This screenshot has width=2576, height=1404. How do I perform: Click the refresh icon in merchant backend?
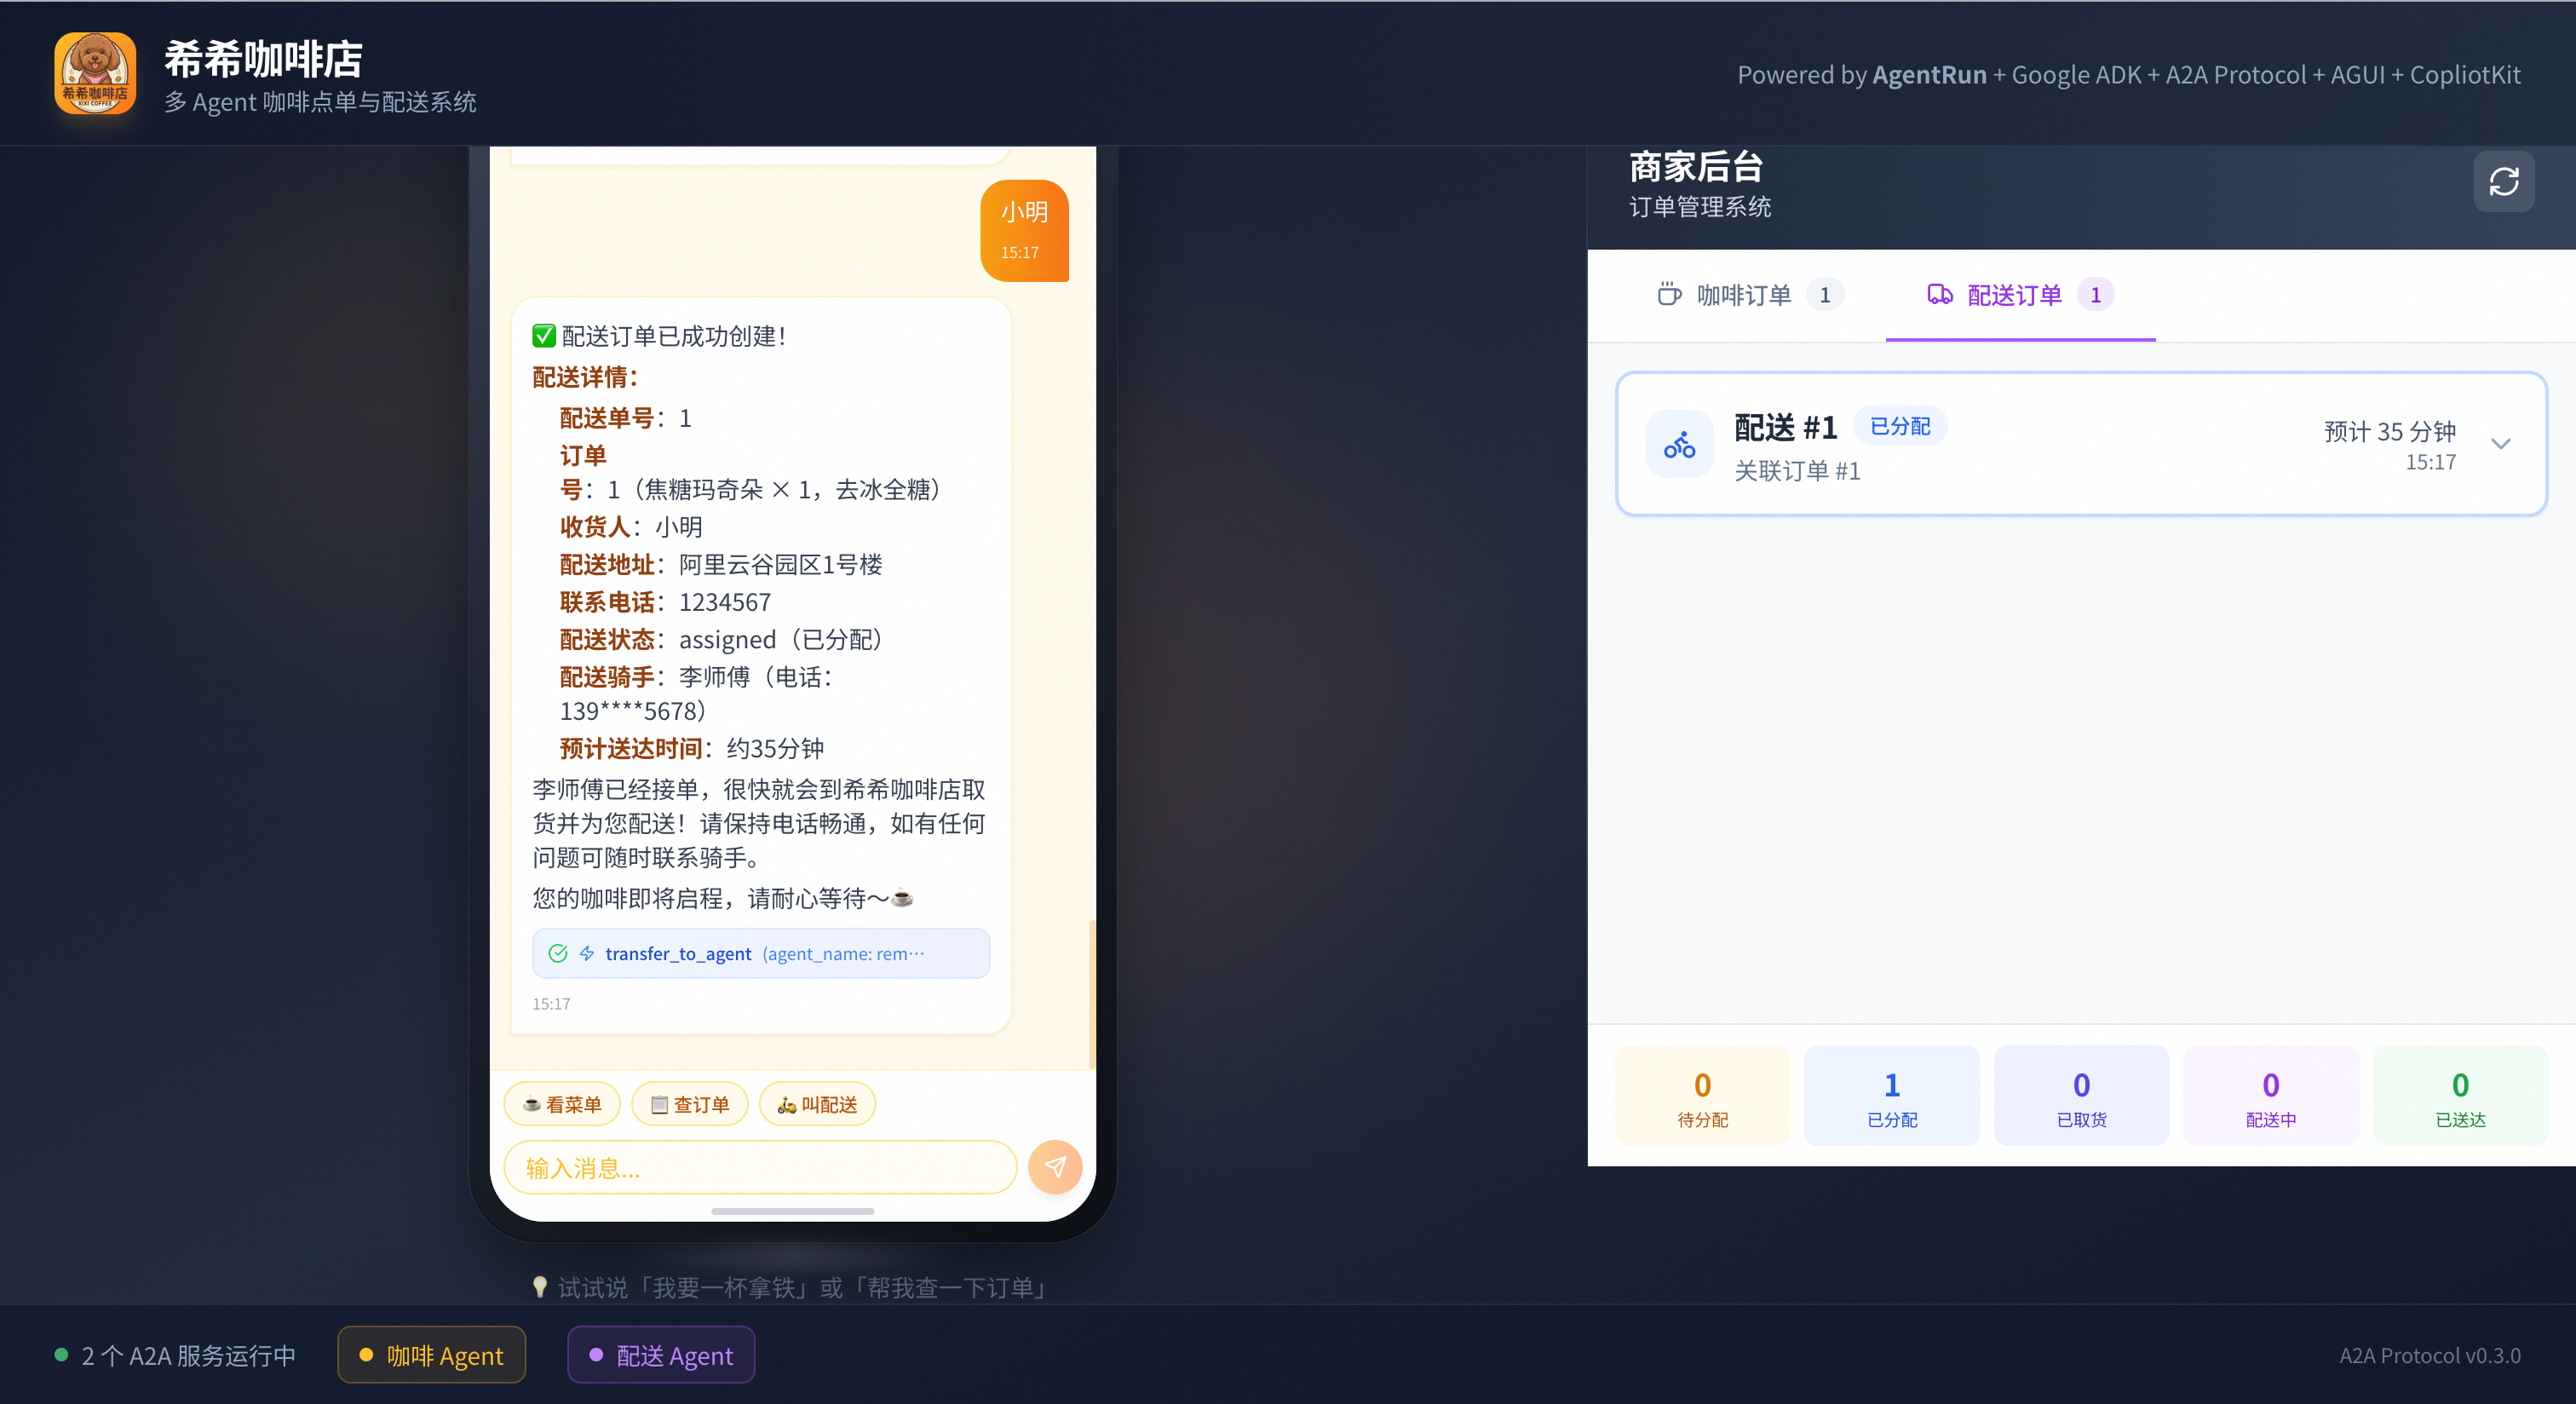coord(2503,182)
